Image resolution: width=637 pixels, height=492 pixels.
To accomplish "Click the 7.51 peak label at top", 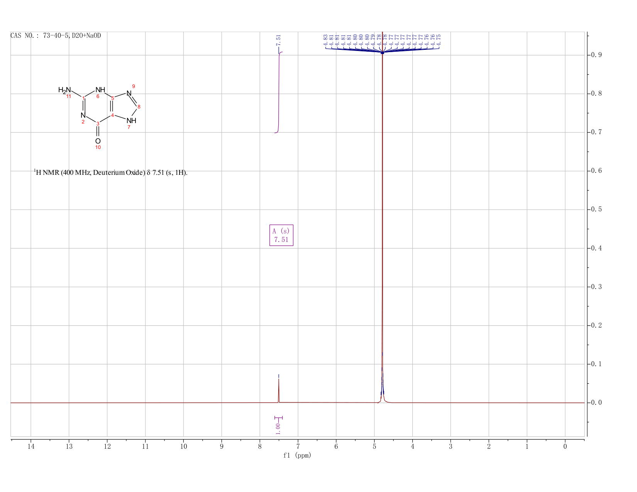I will pyautogui.click(x=278, y=40).
